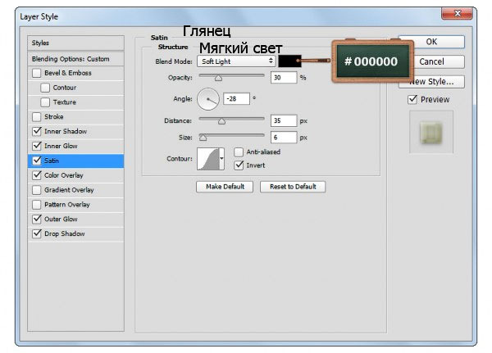Open the Inner Glow settings label

[x=61, y=146]
